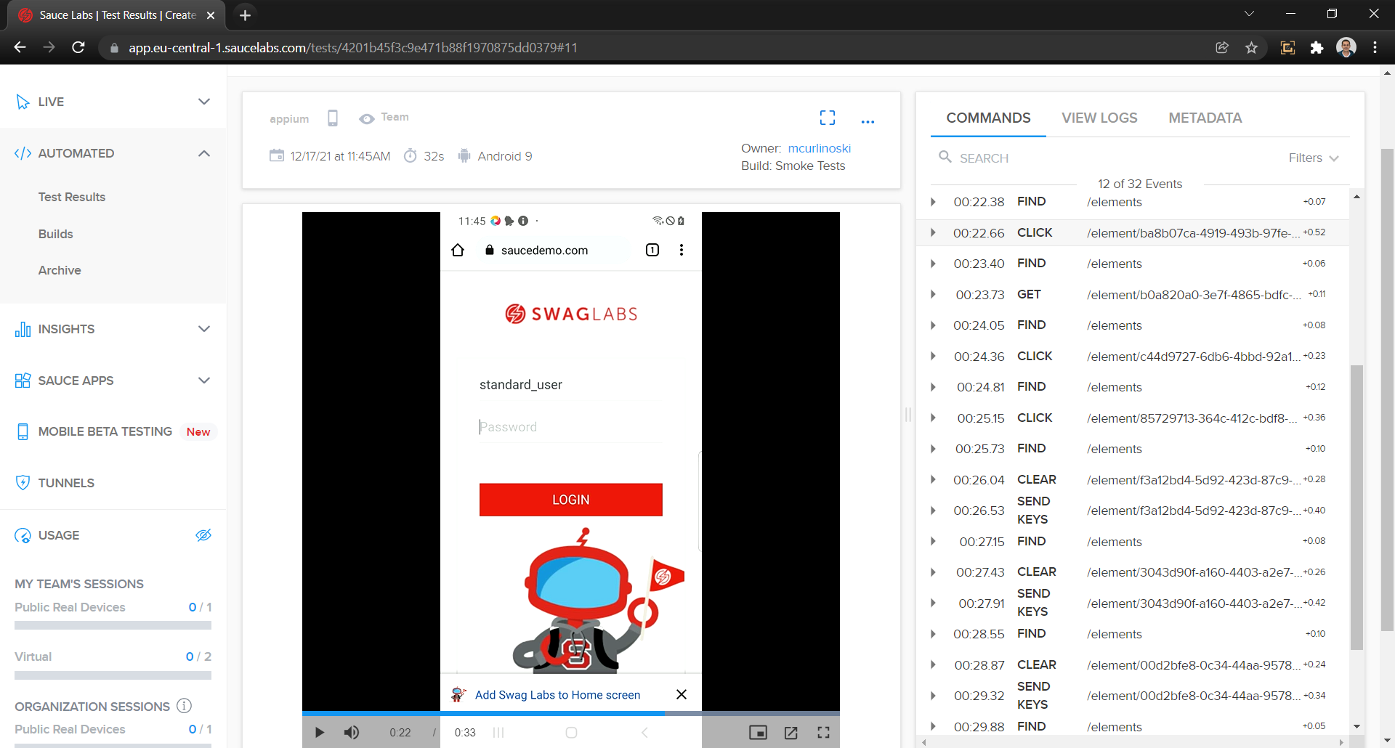The height and width of the screenshot is (748, 1395).
Task: Switch to the VIEW LOGS tab
Action: [1099, 118]
